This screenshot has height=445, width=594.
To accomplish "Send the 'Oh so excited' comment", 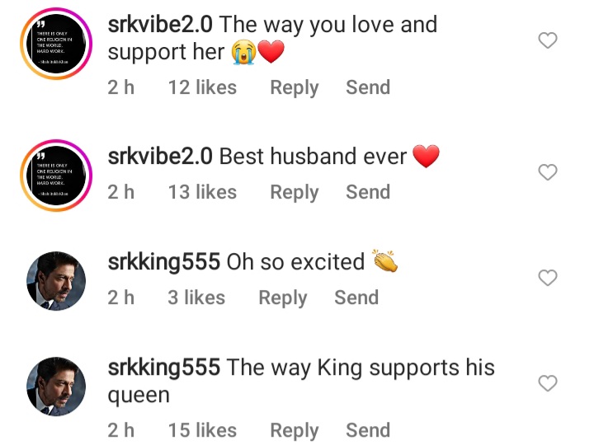I will (x=356, y=297).
